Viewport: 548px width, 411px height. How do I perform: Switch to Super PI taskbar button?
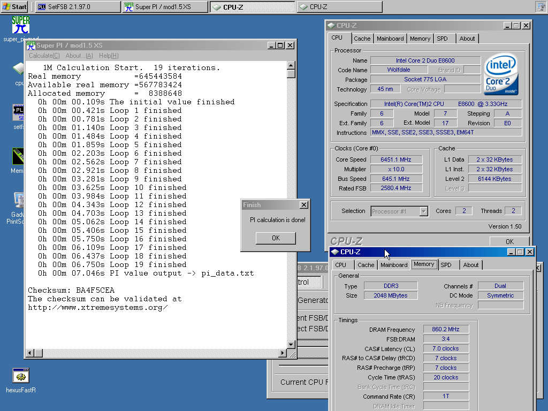165,6
